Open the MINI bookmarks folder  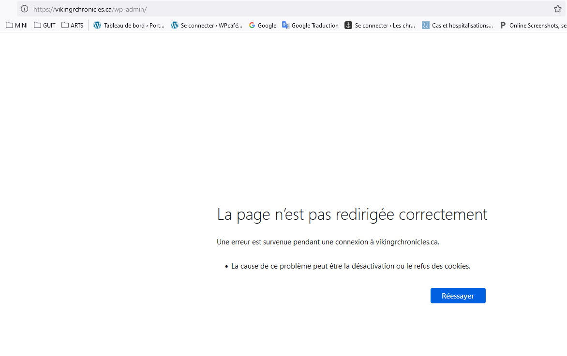tap(16, 25)
